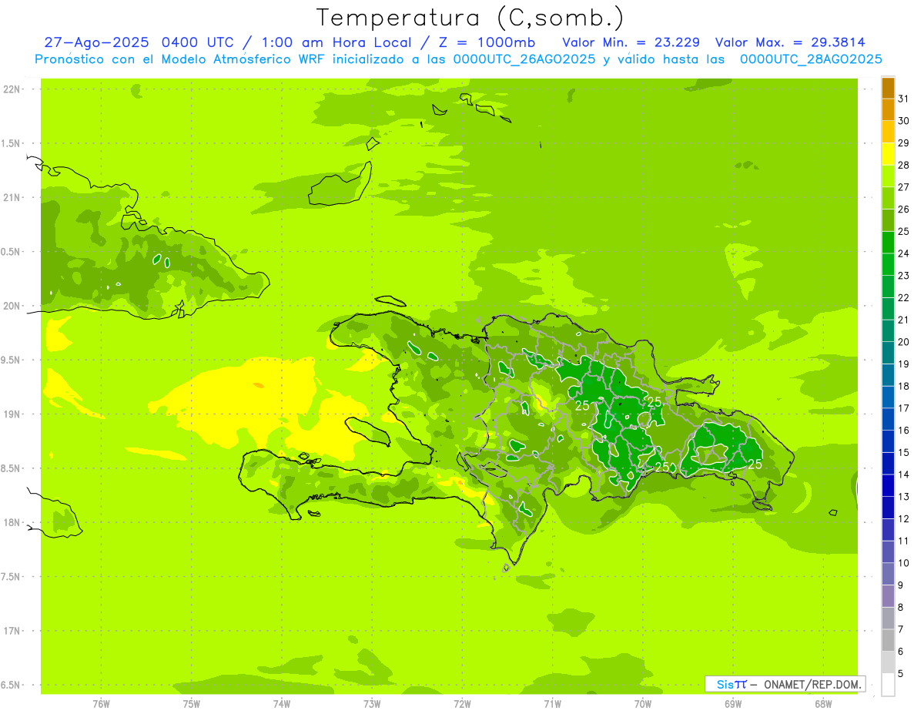Click the color scale value 5

tap(901, 674)
